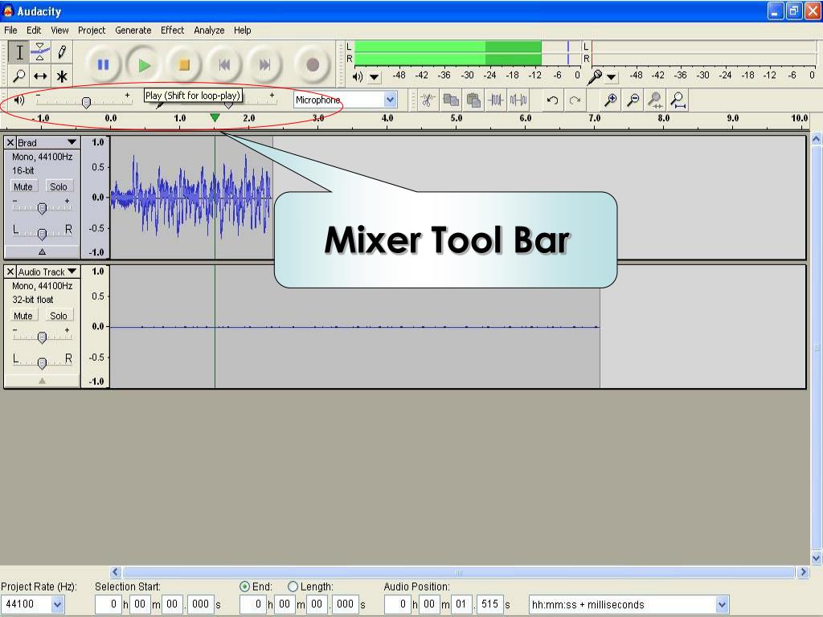
Task: Select the Multi-tool asterisk icon
Action: (x=62, y=76)
